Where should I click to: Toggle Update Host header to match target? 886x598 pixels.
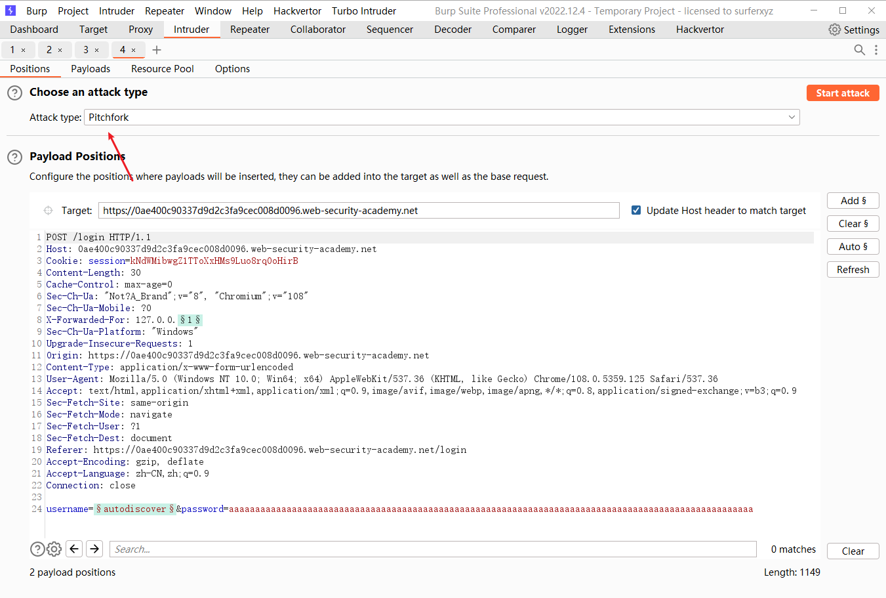point(635,210)
